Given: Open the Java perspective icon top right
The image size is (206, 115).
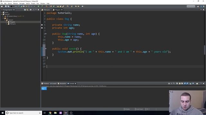Looking at the screenshot, I should pos(201,6).
